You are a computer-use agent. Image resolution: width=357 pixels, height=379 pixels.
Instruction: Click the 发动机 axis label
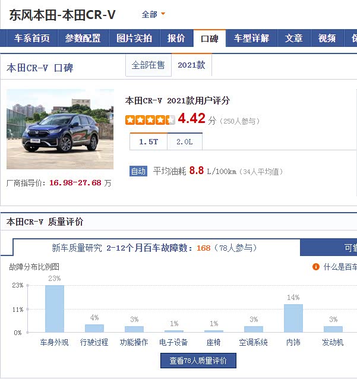tap(333, 342)
